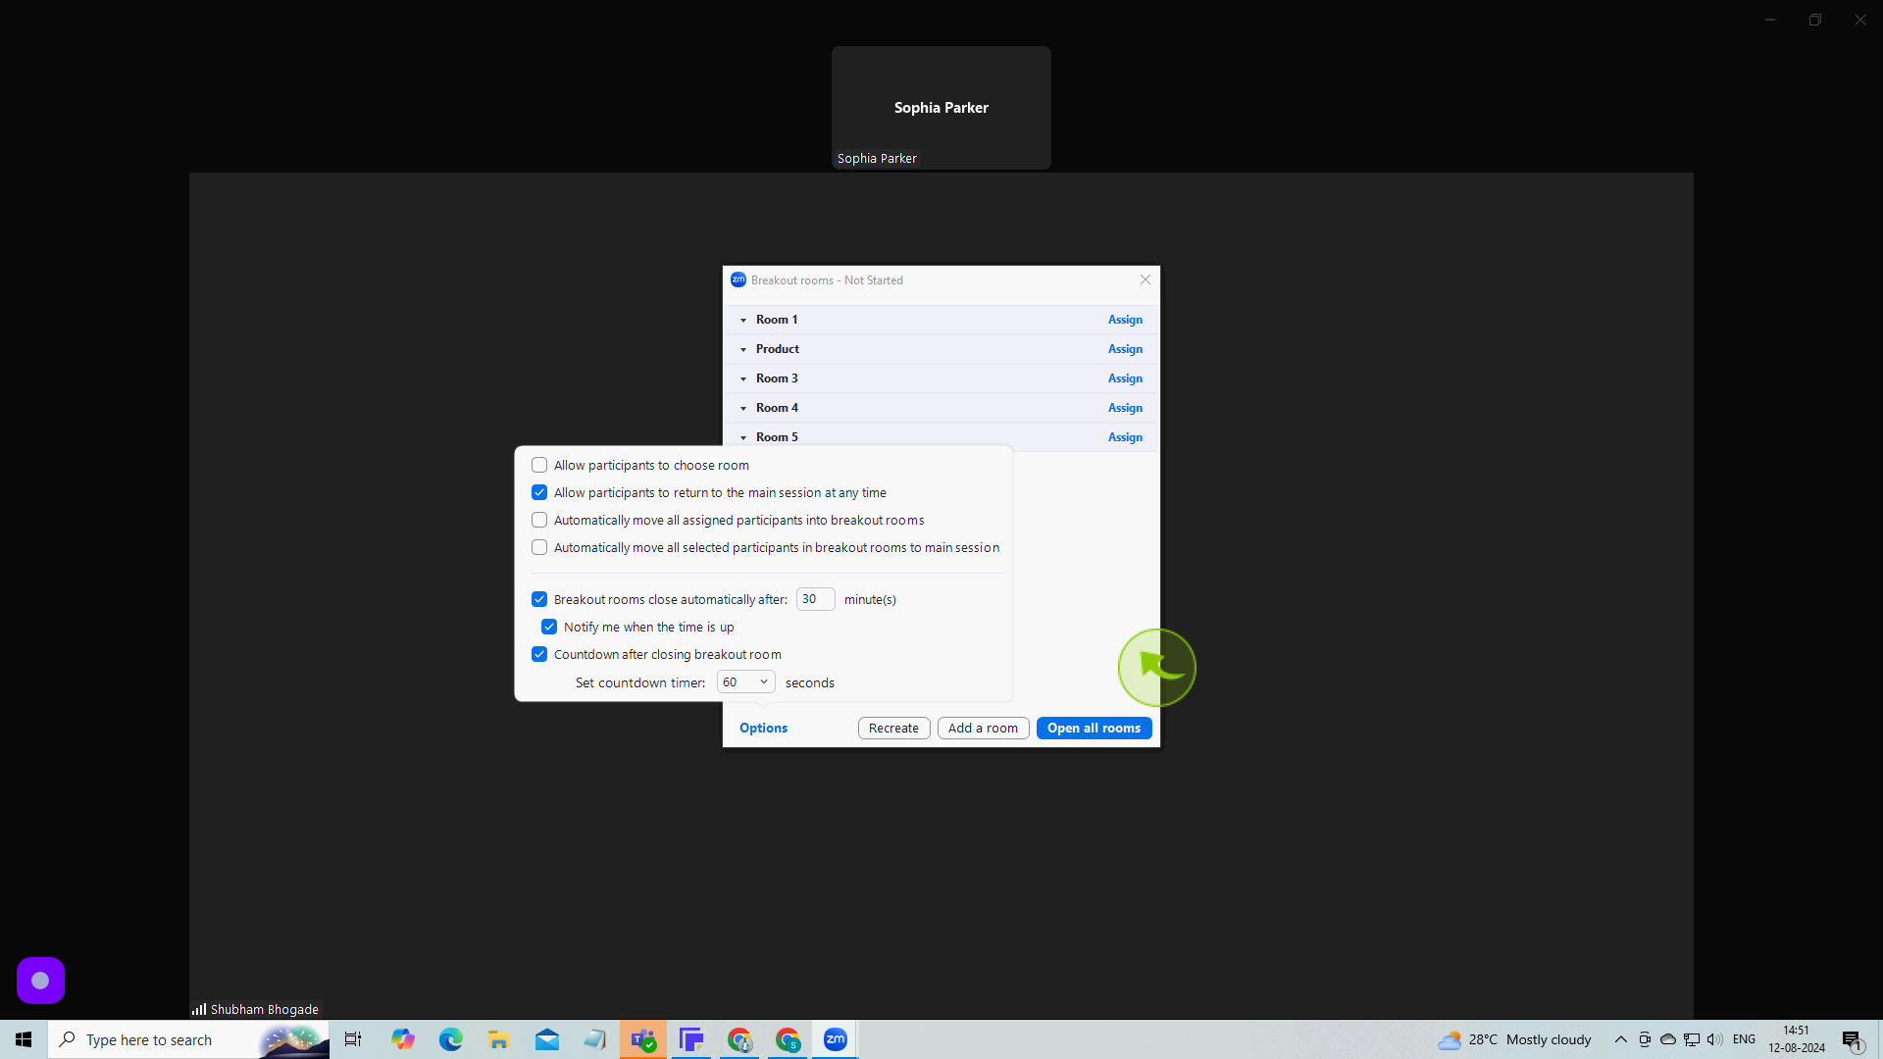Image resolution: width=1883 pixels, height=1059 pixels.
Task: Open notification center with 1 notification
Action: [x=1853, y=1040]
